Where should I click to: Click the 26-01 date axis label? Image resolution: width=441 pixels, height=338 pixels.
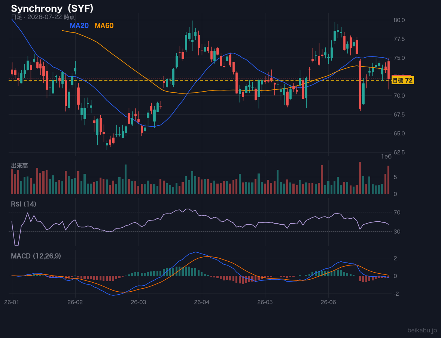(x=12, y=302)
